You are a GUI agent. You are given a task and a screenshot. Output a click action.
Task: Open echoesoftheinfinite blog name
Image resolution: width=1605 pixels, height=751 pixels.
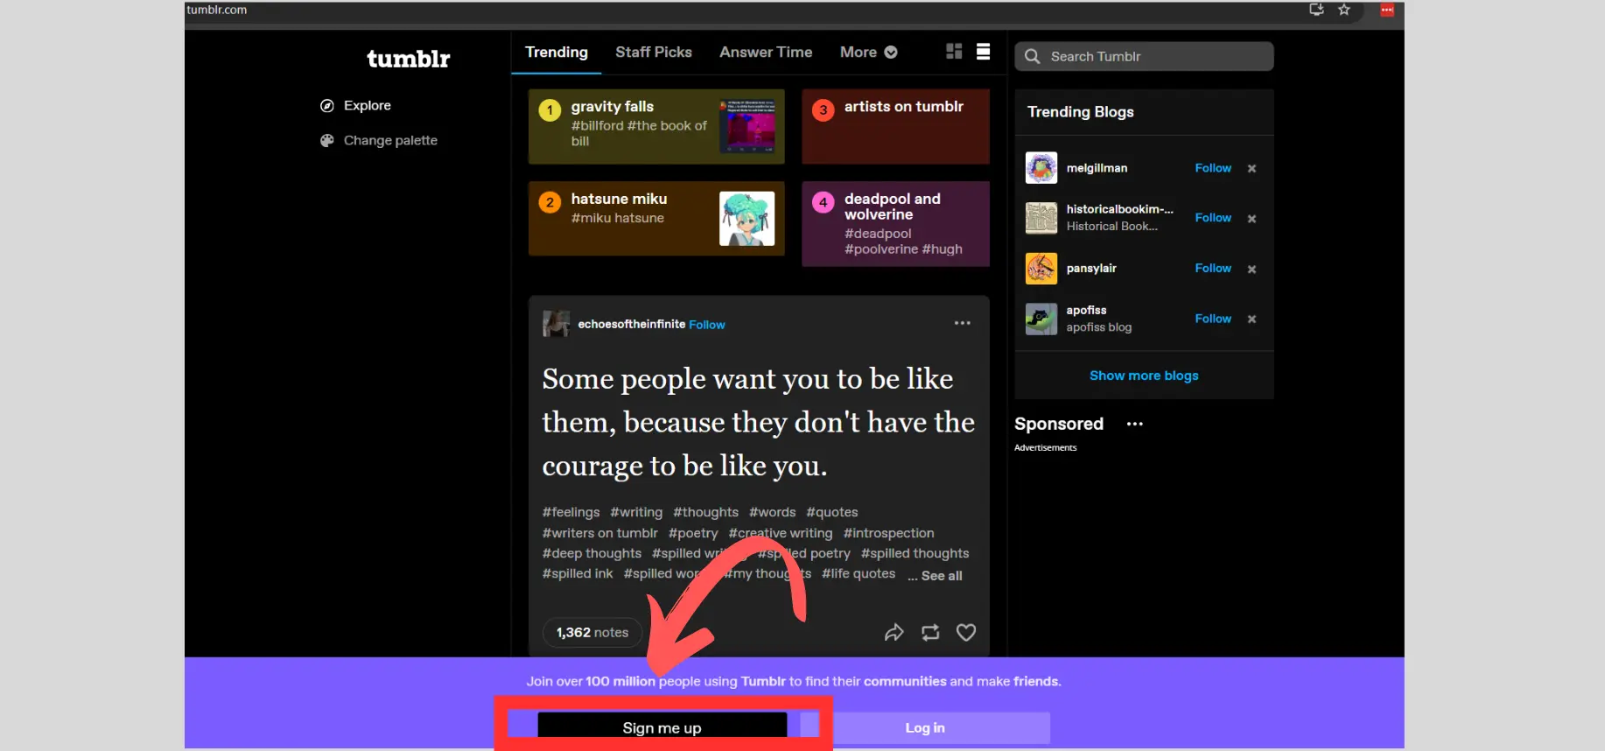coord(631,324)
